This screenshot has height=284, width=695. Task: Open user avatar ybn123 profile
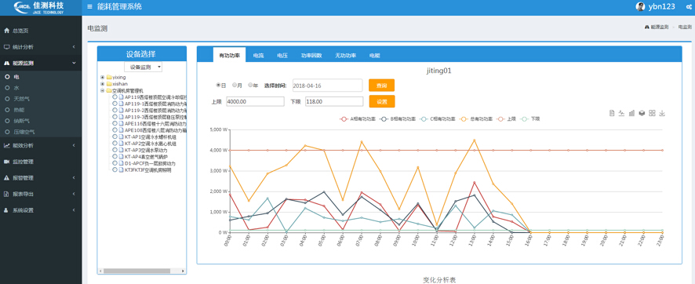pos(640,6)
